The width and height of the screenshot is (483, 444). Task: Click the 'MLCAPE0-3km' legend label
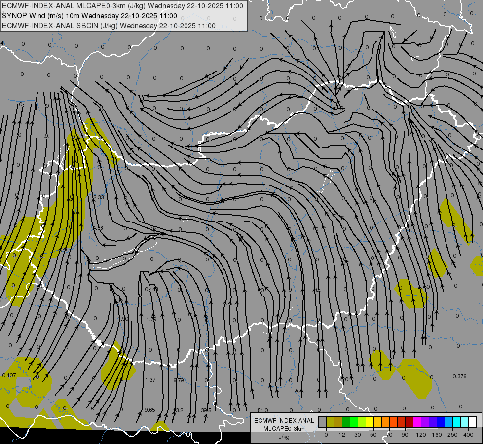point(284,429)
